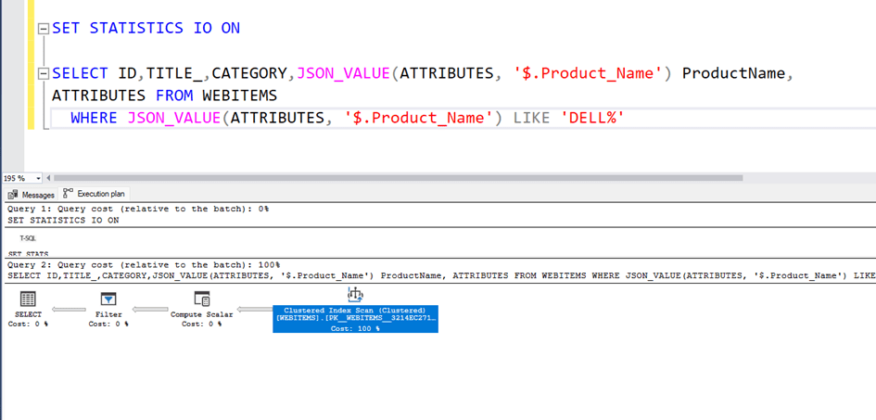Click the blue Clustered Index Scan label
Image resolution: width=876 pixels, height=420 pixels.
click(355, 319)
